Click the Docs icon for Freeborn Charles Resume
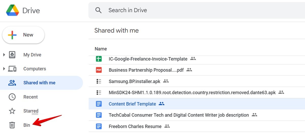 99,126
